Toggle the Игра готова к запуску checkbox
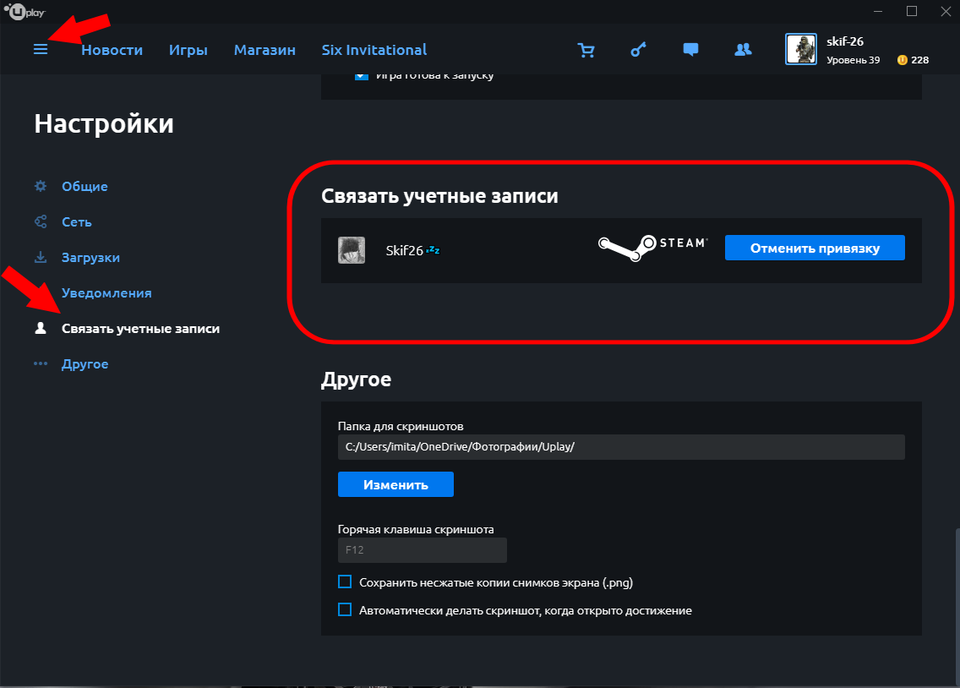 click(361, 75)
